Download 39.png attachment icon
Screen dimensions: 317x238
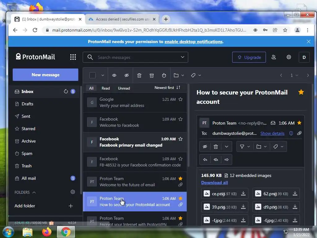click(x=243, y=207)
